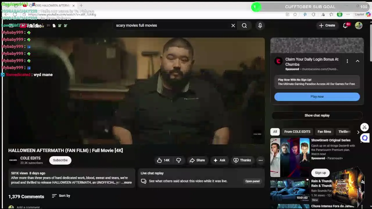Screen dimensions: 372x209
Task: Share the Halloween Aftermath video
Action: 197,160
